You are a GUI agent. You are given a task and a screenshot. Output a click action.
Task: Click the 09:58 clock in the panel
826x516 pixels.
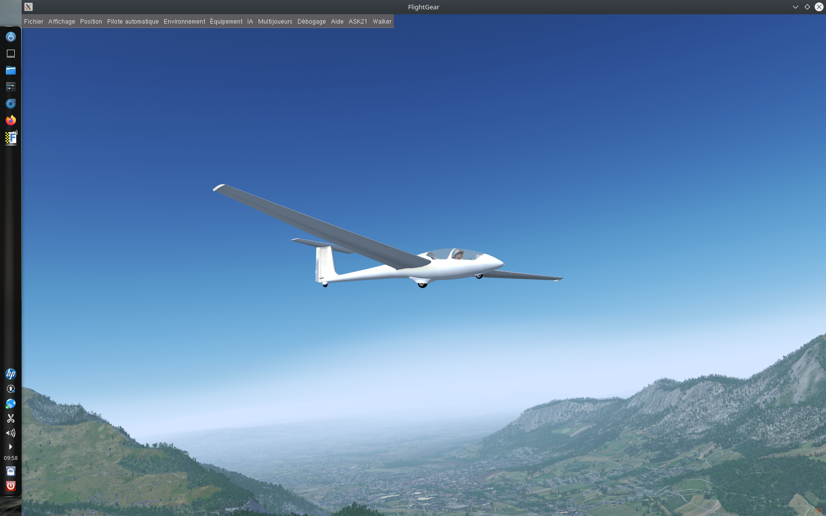point(11,458)
